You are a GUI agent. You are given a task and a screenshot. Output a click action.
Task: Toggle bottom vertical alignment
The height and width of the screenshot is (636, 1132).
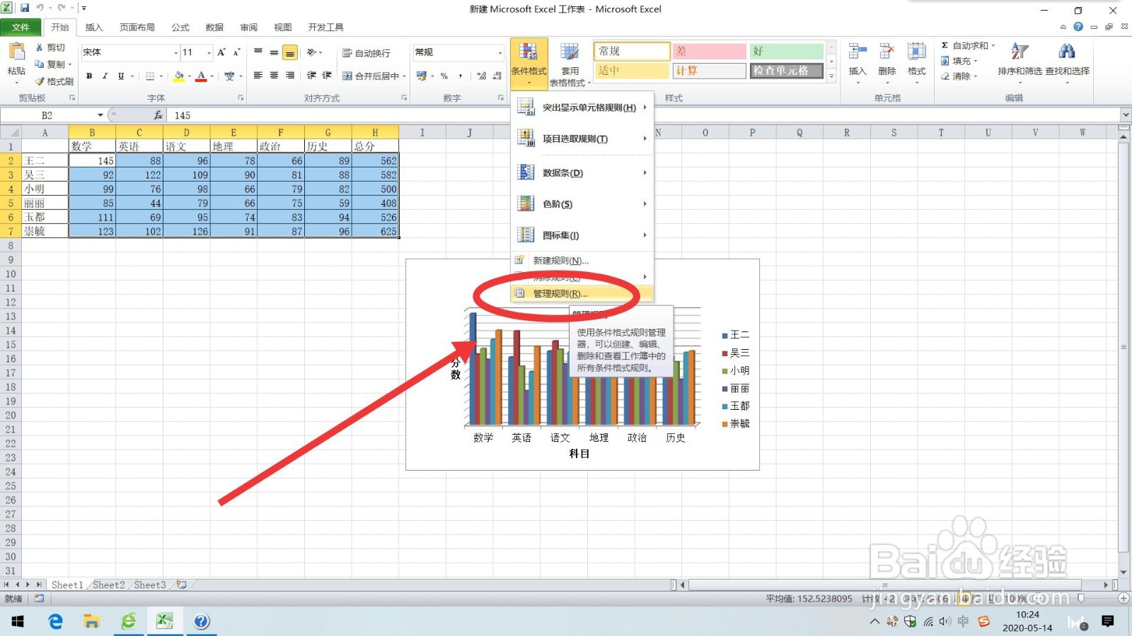290,52
